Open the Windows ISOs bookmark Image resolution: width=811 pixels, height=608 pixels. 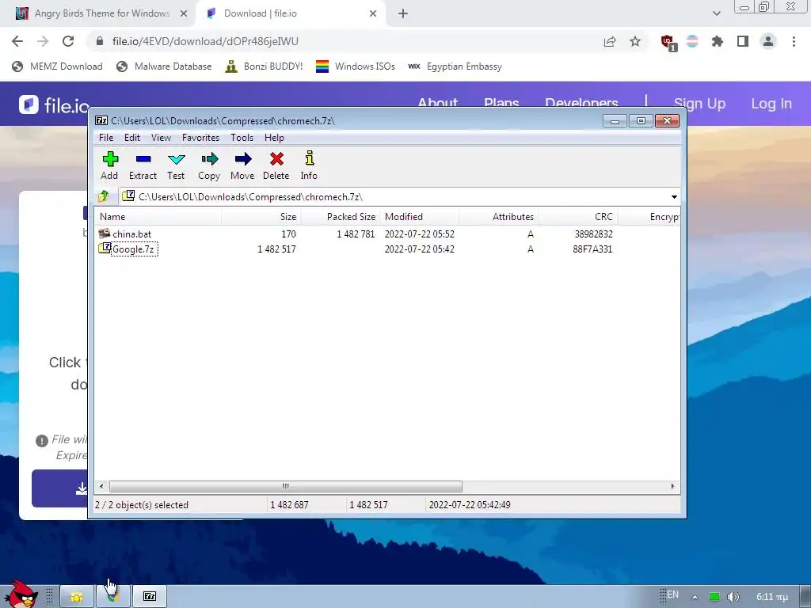(x=356, y=66)
